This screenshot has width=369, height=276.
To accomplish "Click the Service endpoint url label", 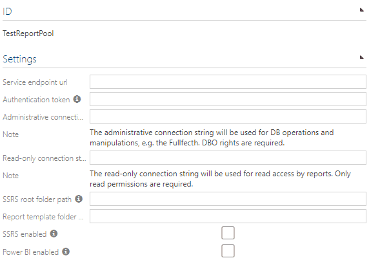I will 35,82.
